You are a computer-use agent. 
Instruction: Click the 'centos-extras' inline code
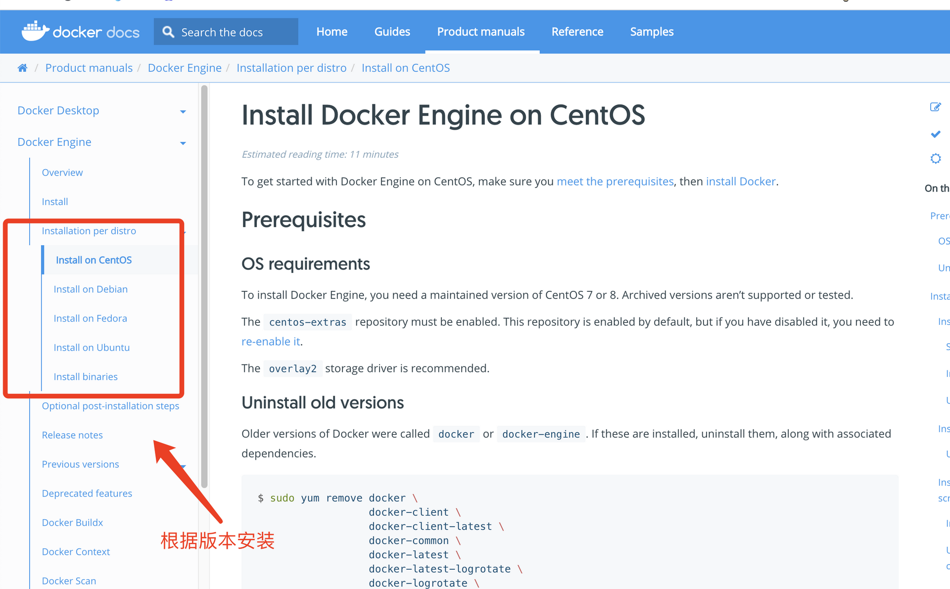308,322
